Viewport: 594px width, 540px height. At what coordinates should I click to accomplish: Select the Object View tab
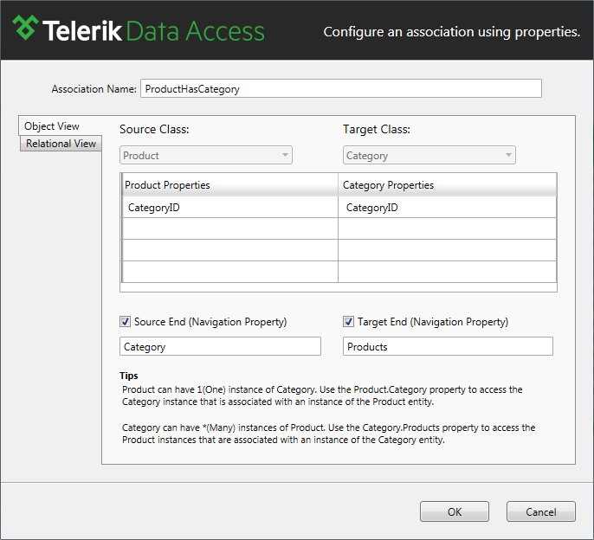[52, 126]
